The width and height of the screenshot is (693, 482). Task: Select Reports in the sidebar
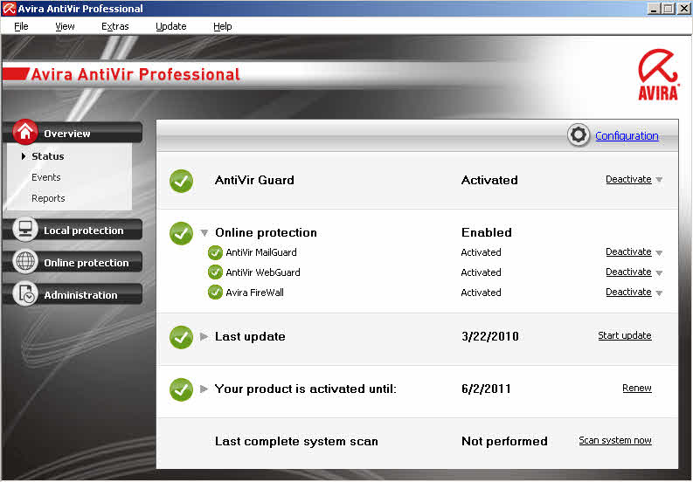click(x=48, y=198)
